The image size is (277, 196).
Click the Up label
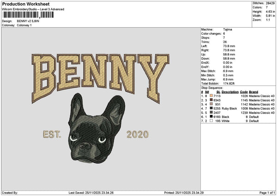pos(203,54)
